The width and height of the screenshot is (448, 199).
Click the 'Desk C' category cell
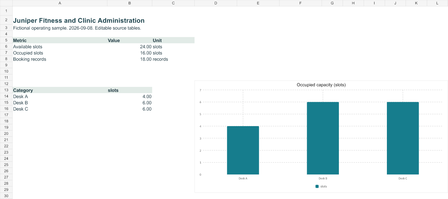60,109
